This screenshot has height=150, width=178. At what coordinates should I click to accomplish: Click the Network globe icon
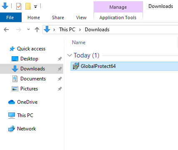pos(12,129)
